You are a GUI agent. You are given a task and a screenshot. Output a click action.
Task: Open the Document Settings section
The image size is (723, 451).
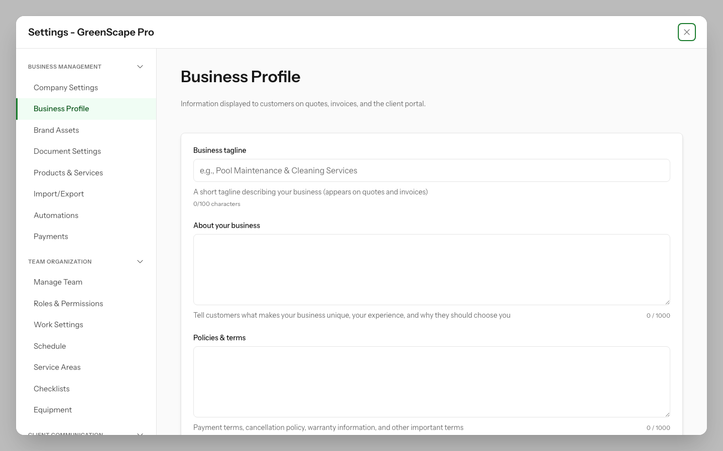tap(67, 151)
